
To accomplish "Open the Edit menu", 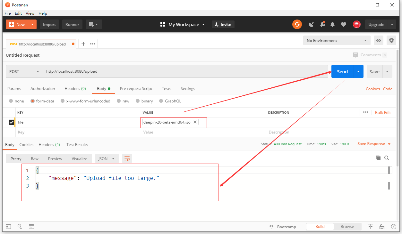I will pos(18,13).
